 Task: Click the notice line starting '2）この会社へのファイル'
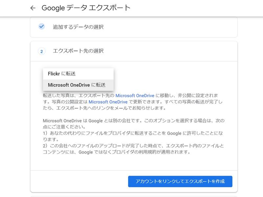133,149
